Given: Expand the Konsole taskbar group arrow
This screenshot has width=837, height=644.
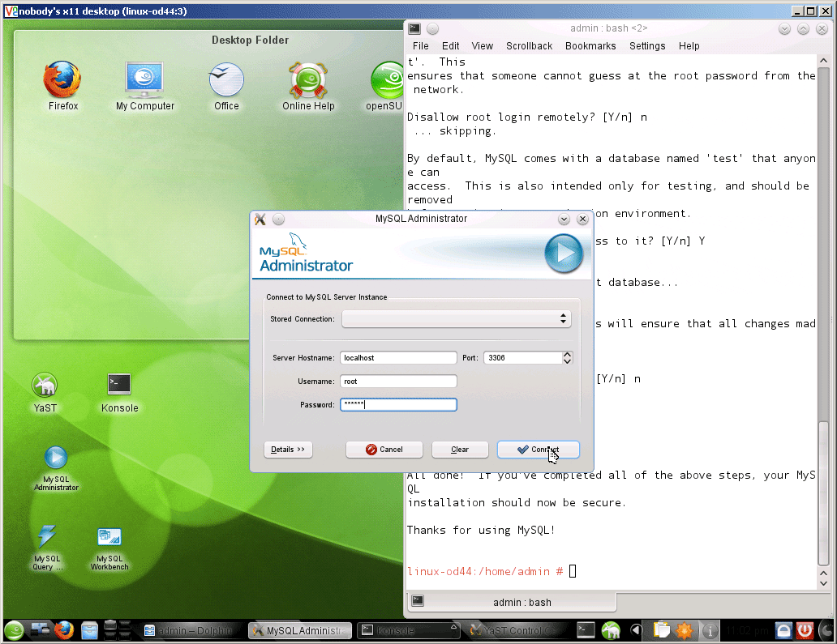Looking at the screenshot, I should coord(453,627).
